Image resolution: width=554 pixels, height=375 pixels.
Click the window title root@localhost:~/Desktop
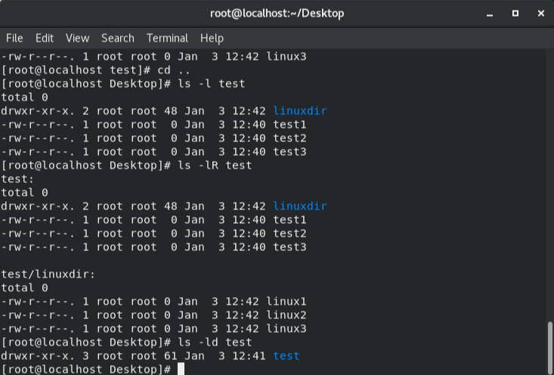[x=277, y=14]
